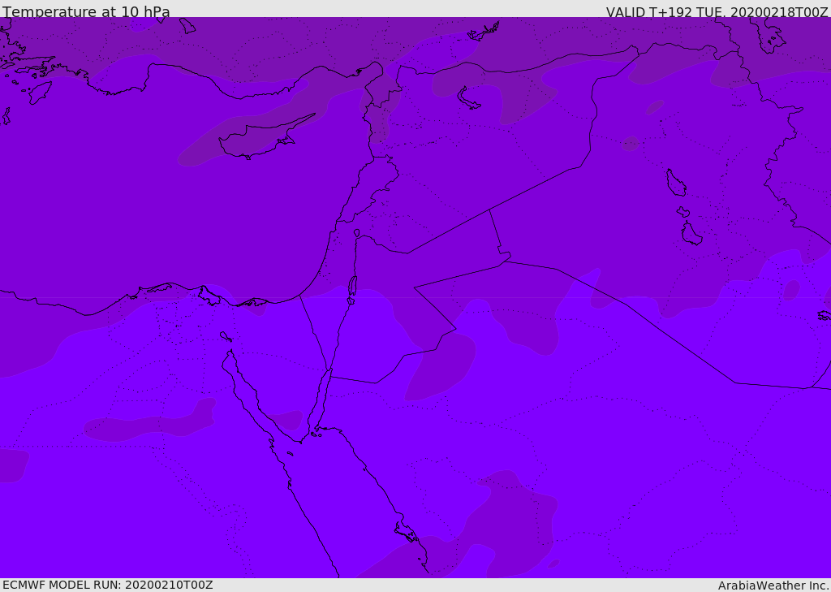Click the 'ArabiaWeather Inc' credit text

pyautogui.click(x=773, y=586)
